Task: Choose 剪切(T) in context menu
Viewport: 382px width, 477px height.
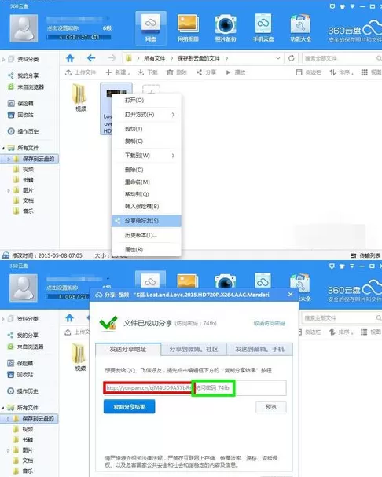Action: 147,129
